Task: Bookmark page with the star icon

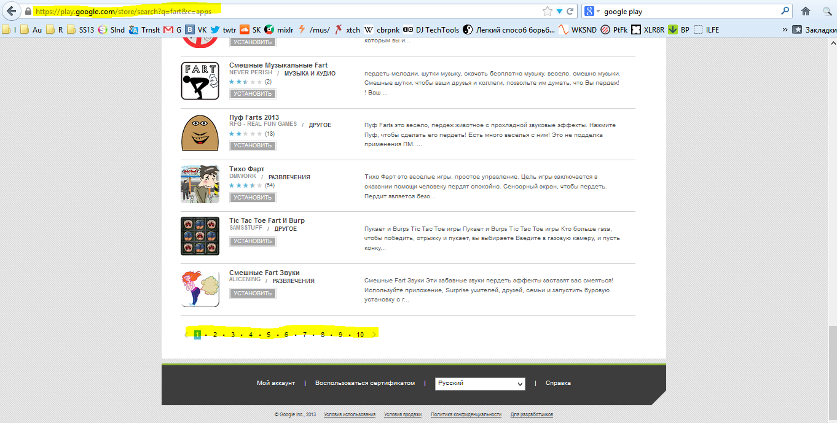Action: [547, 11]
